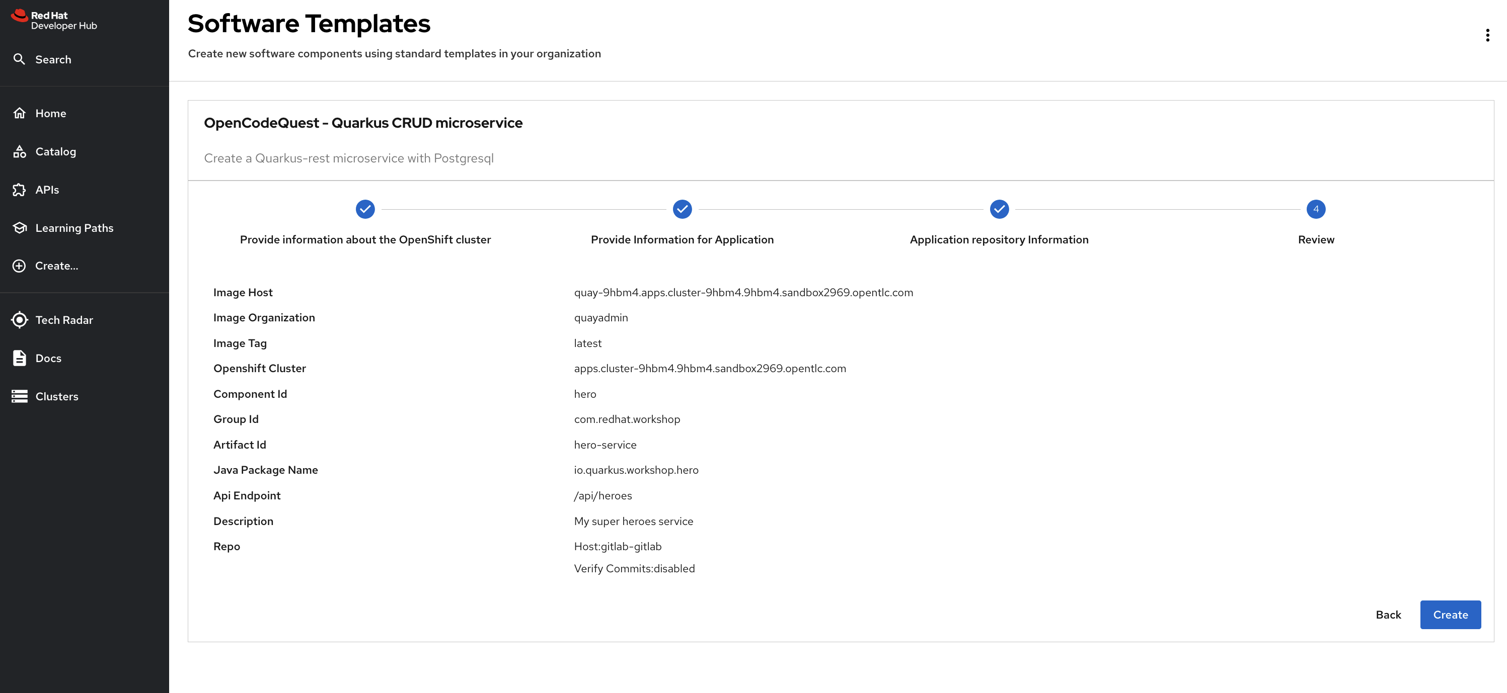This screenshot has width=1507, height=693.
Task: Click the blue Create button
Action: click(x=1450, y=615)
